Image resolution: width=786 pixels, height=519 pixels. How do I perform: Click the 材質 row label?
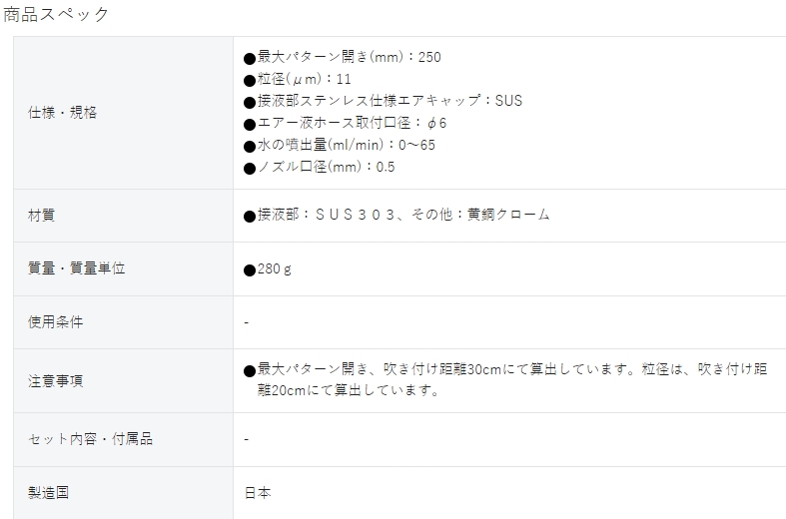click(x=41, y=216)
